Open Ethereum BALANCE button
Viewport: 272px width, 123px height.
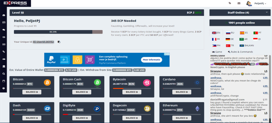(x=182, y=118)
